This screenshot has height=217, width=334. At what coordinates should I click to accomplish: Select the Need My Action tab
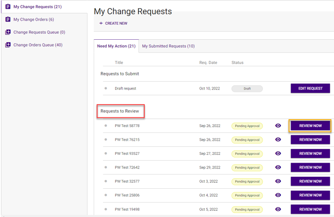click(x=116, y=46)
